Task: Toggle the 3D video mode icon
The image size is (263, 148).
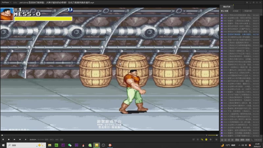Action: tap(198, 139)
